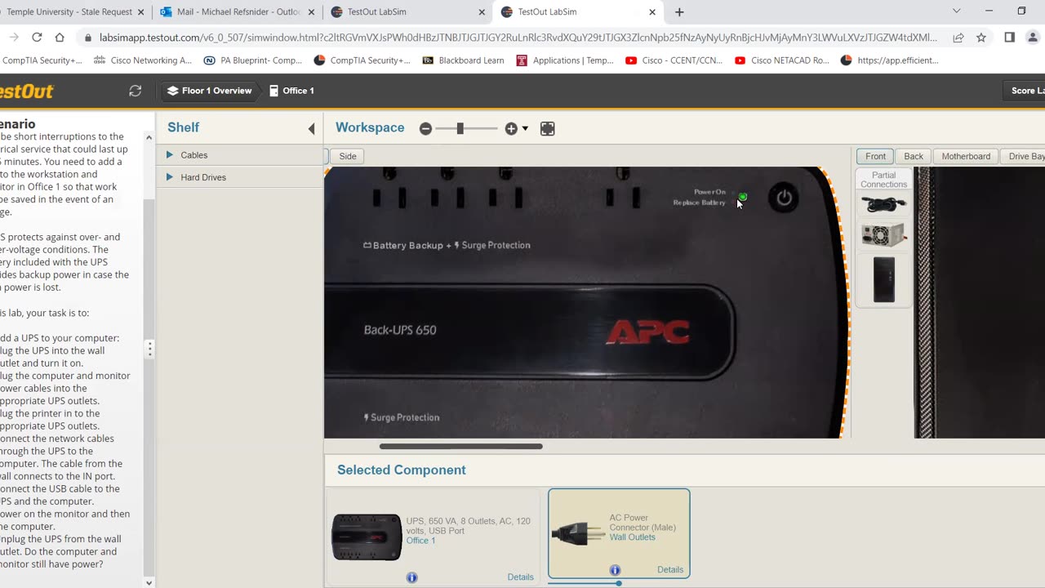This screenshot has height=588, width=1045.
Task: Open the Blackboard Learn bookmark
Action: tap(463, 60)
